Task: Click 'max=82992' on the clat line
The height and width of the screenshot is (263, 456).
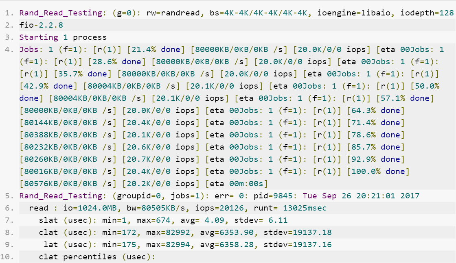Action: click(168, 233)
